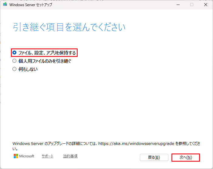The height and width of the screenshot is (169, 213).
Task: Click the 引き継ぐ項目を選んでください heading
Action: (x=69, y=27)
